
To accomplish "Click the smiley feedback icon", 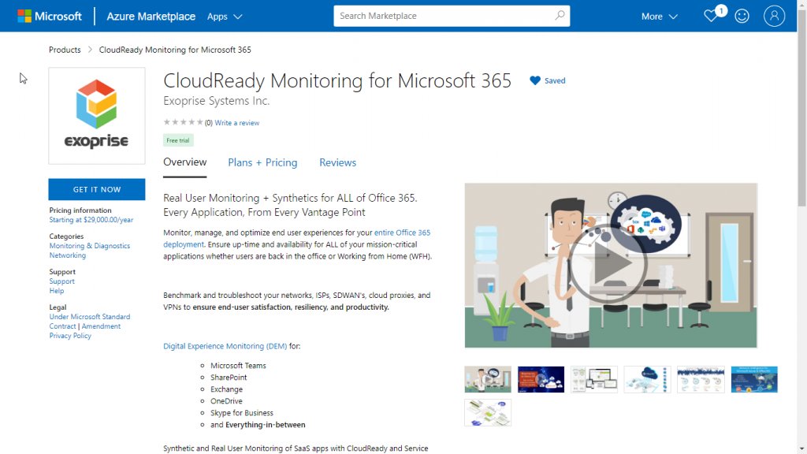I will pos(742,16).
